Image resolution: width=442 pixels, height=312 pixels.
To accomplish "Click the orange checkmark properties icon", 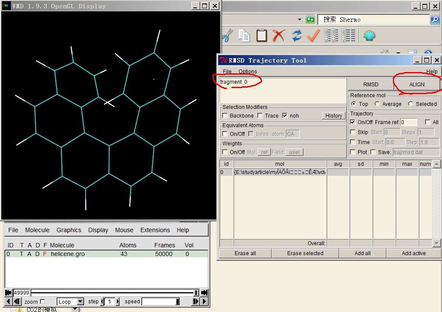I will (313, 36).
